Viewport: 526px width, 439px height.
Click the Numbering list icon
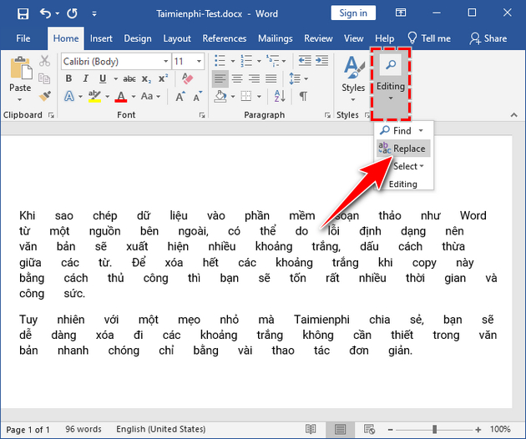pos(246,61)
